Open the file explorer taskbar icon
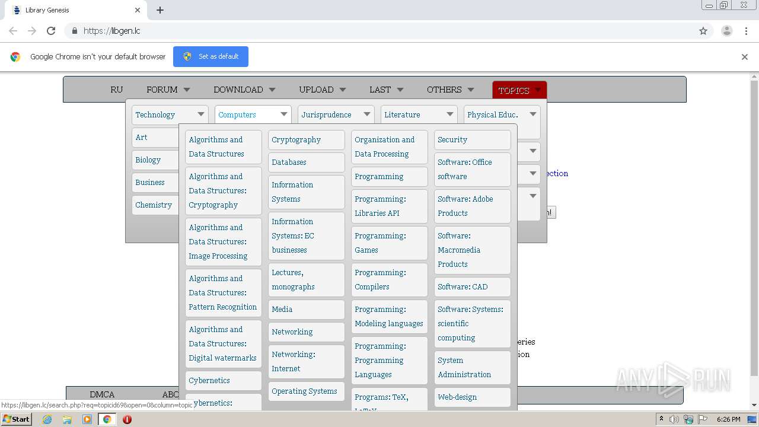The width and height of the screenshot is (759, 427). point(67,419)
